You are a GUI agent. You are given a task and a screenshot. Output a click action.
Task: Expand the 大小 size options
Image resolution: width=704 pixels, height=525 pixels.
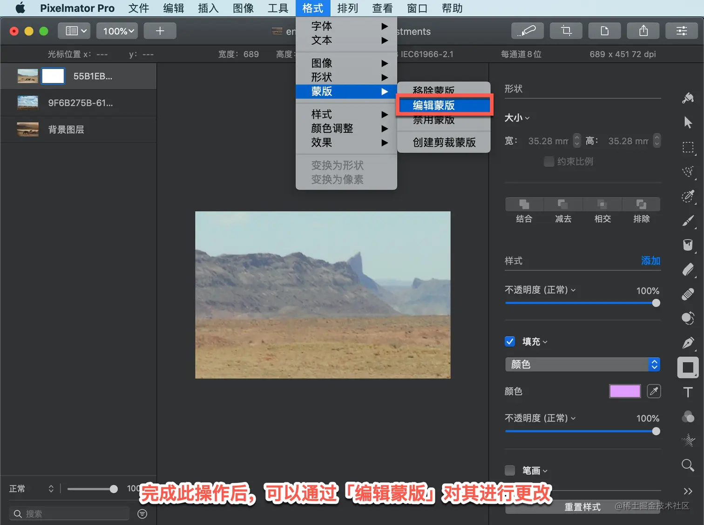point(517,118)
